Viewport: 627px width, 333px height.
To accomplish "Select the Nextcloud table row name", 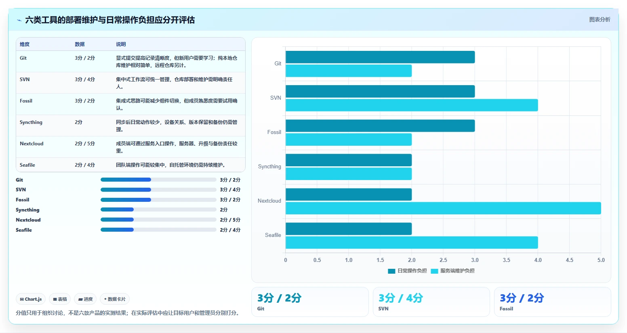I will point(32,144).
